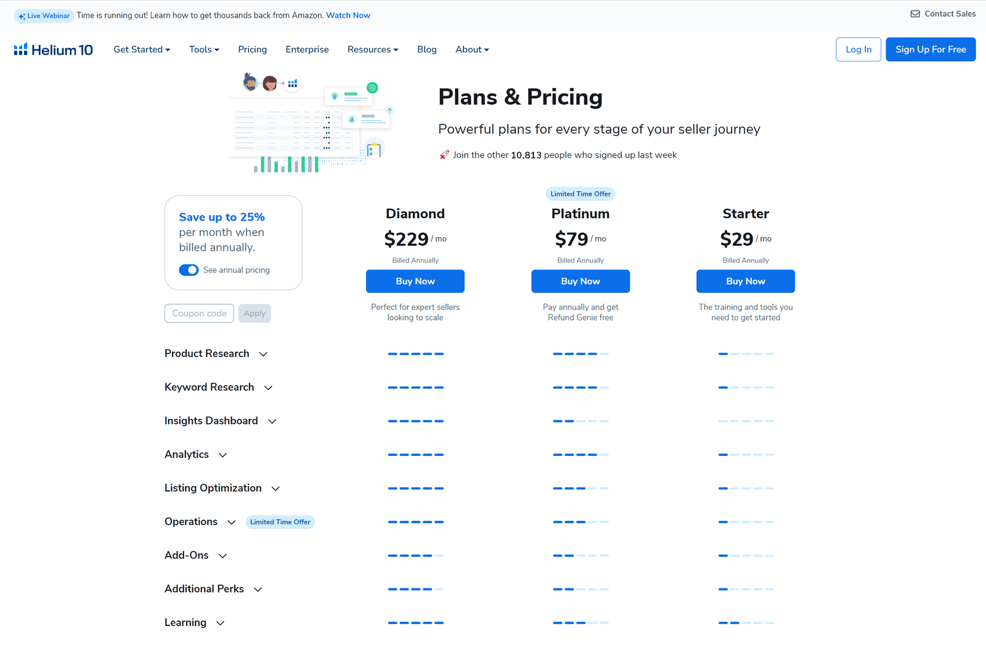Image resolution: width=986 pixels, height=663 pixels.
Task: Open the Get Started dropdown menu
Action: (142, 49)
